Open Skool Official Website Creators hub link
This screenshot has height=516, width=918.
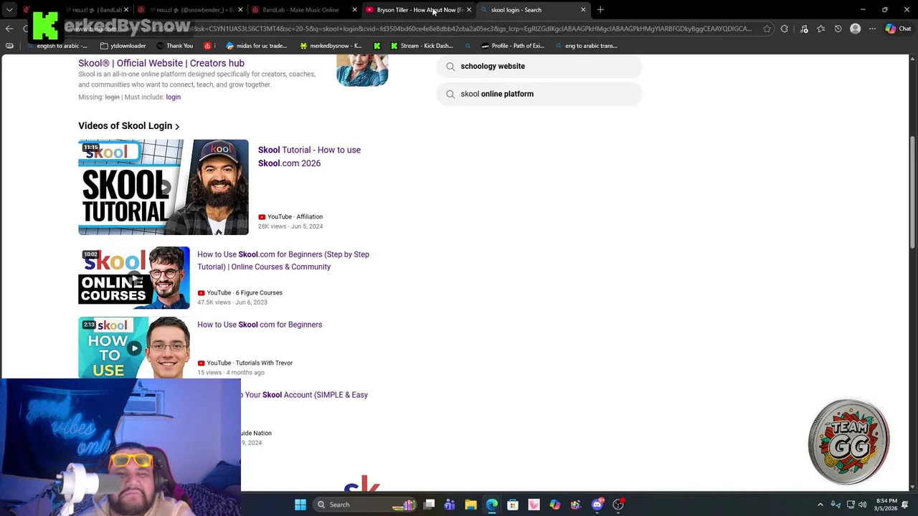[x=161, y=63]
